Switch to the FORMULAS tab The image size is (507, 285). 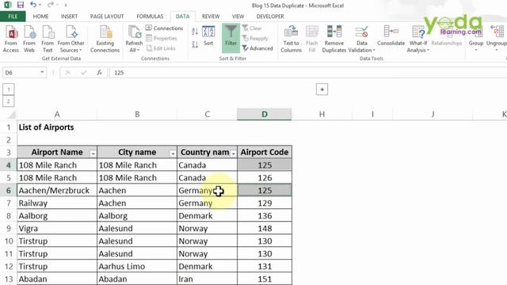[150, 16]
